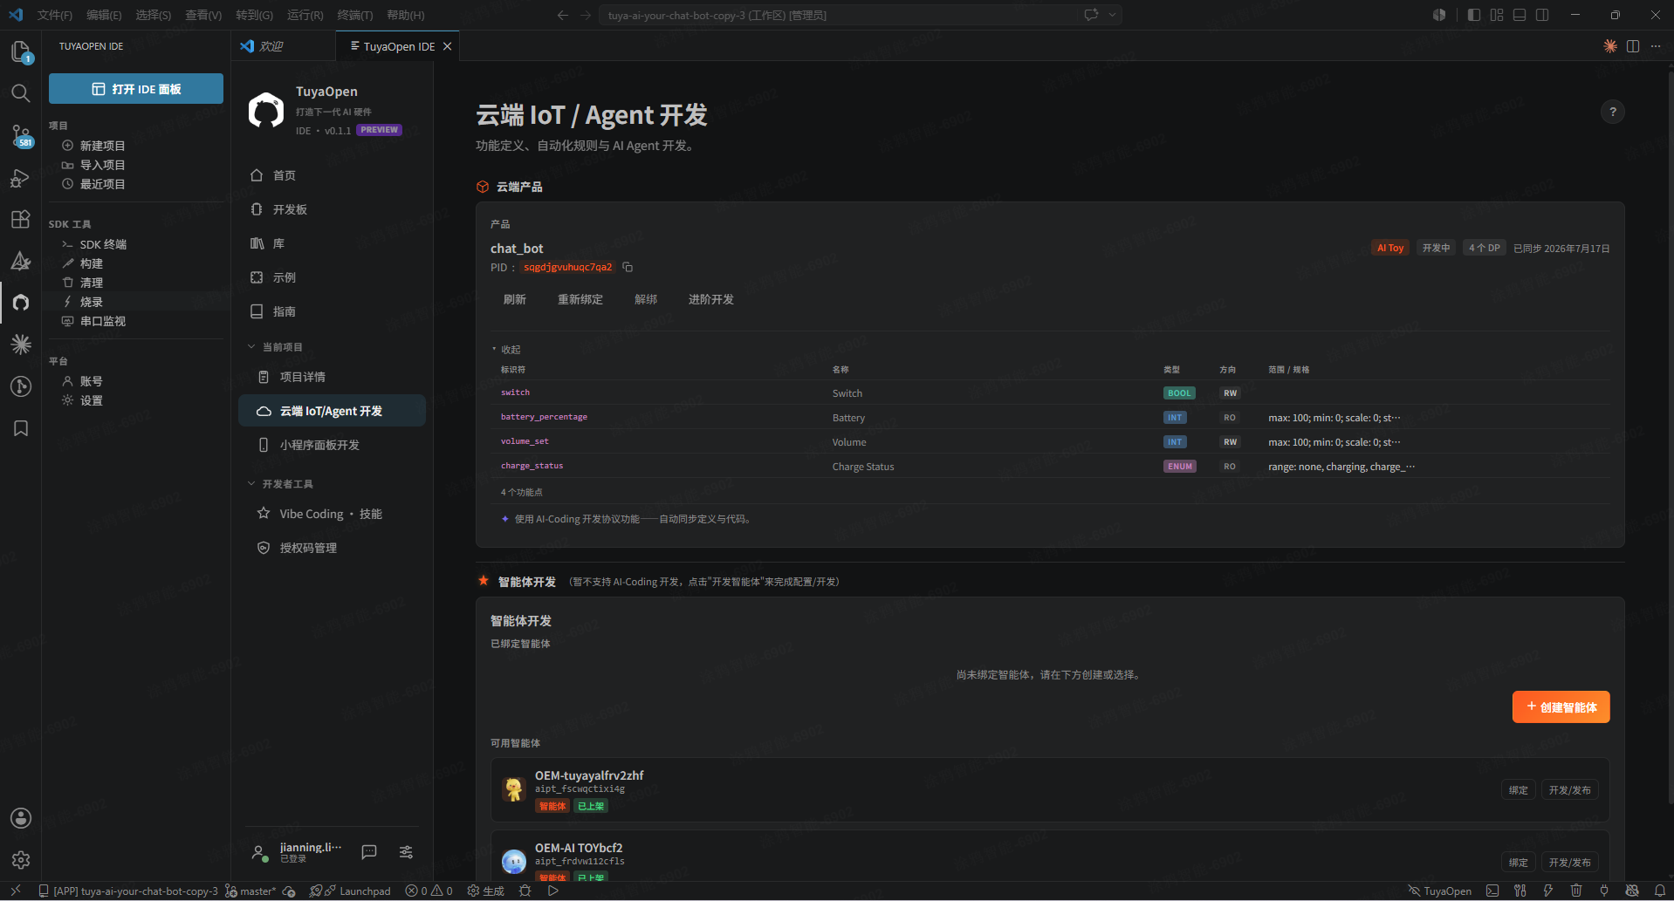The width and height of the screenshot is (1674, 901).
Task: Open Vibe Coding · 技能 item
Action: [x=331, y=514]
